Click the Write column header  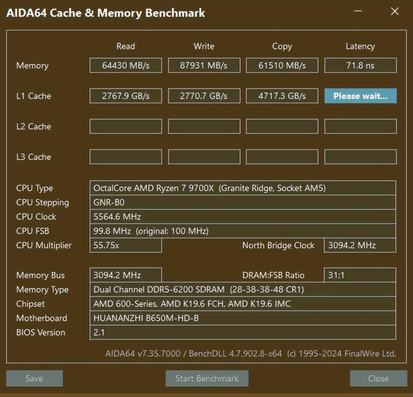pyautogui.click(x=204, y=46)
